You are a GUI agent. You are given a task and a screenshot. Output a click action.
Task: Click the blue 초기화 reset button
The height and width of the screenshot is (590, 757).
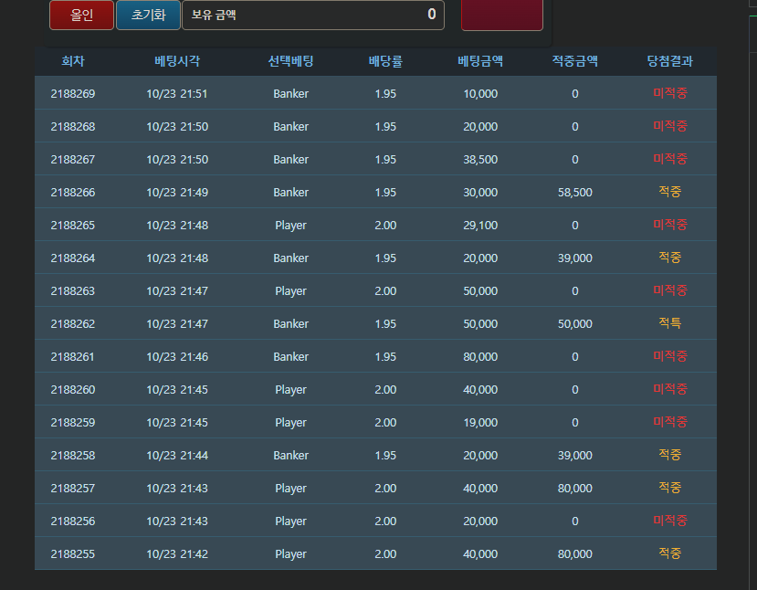148,15
